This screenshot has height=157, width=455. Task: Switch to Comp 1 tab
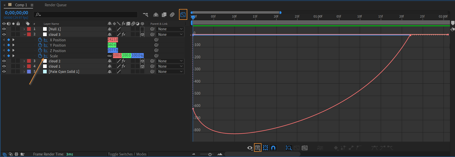(21, 5)
